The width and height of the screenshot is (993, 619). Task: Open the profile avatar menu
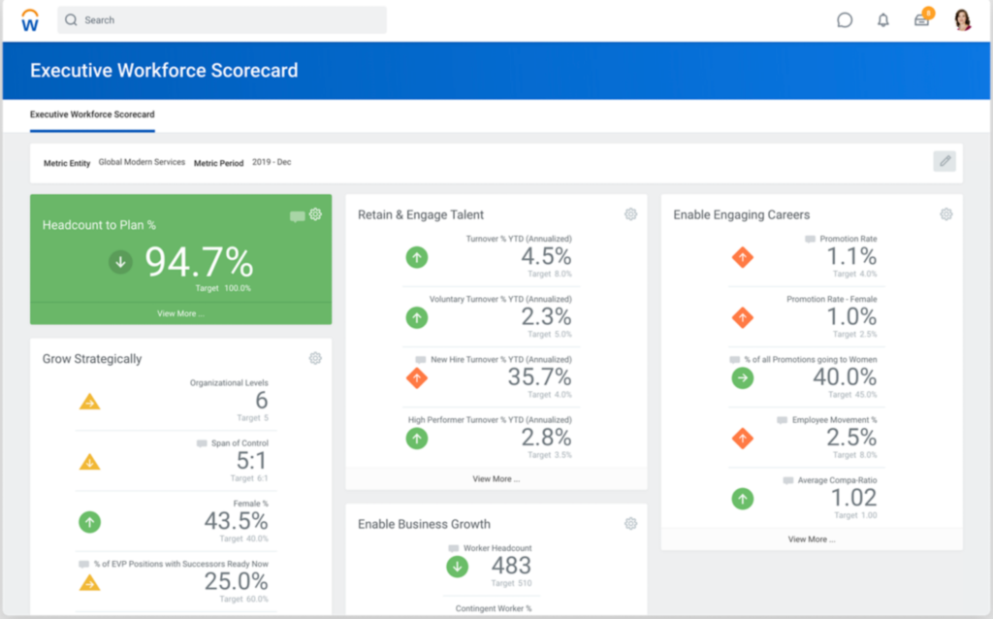pos(961,19)
